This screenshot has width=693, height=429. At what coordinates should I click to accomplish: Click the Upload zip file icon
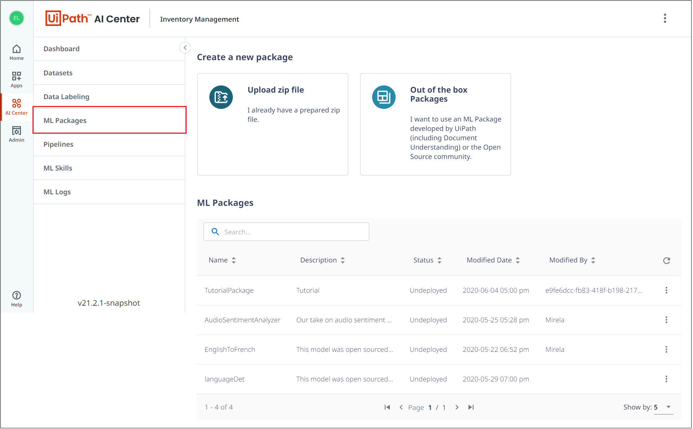point(221,97)
